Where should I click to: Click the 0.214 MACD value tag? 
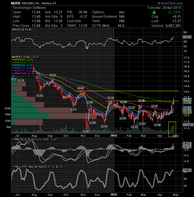[187, 143]
